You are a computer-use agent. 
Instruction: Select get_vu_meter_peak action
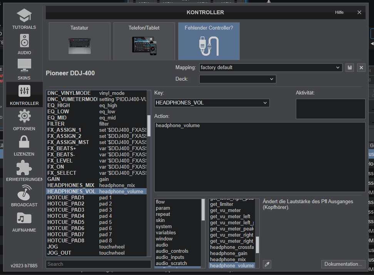[x=232, y=229]
